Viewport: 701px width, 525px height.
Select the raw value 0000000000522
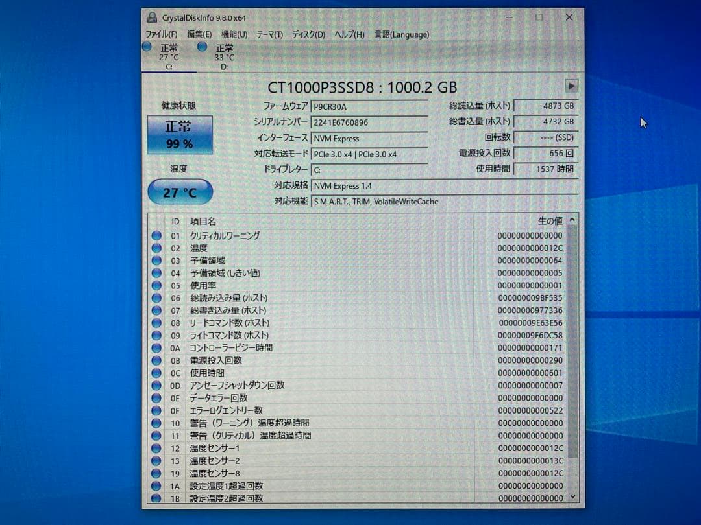pyautogui.click(x=530, y=410)
